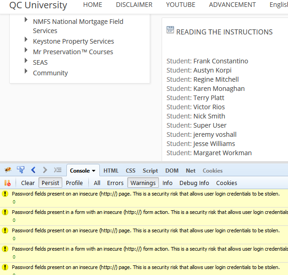Select student Nick Smith
Screen dimensions: 288x275
point(209,116)
